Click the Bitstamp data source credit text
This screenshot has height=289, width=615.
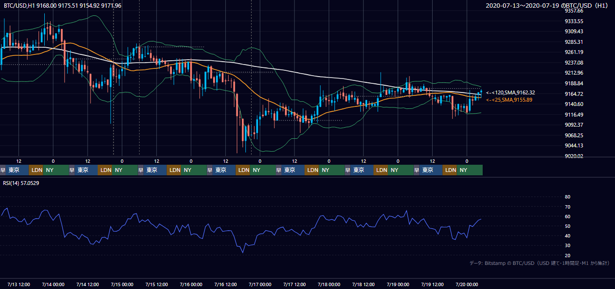[539, 263]
